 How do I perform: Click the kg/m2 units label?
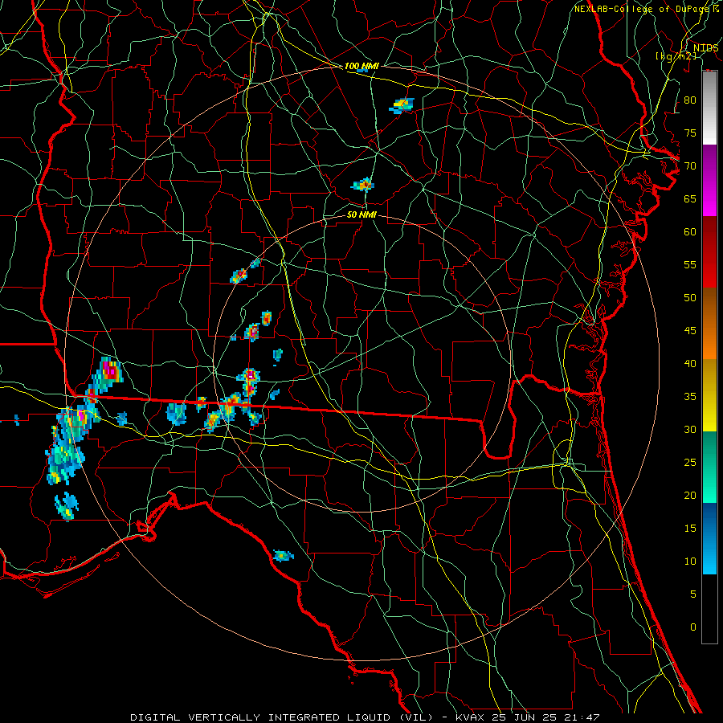(x=676, y=56)
